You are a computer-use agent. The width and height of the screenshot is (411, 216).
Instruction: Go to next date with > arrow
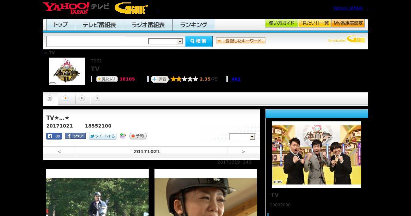pos(244,152)
